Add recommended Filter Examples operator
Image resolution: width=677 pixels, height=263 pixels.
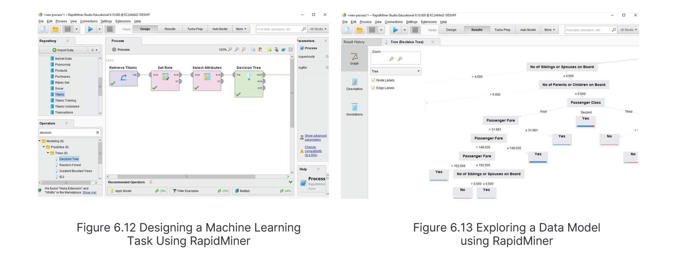(x=200, y=191)
